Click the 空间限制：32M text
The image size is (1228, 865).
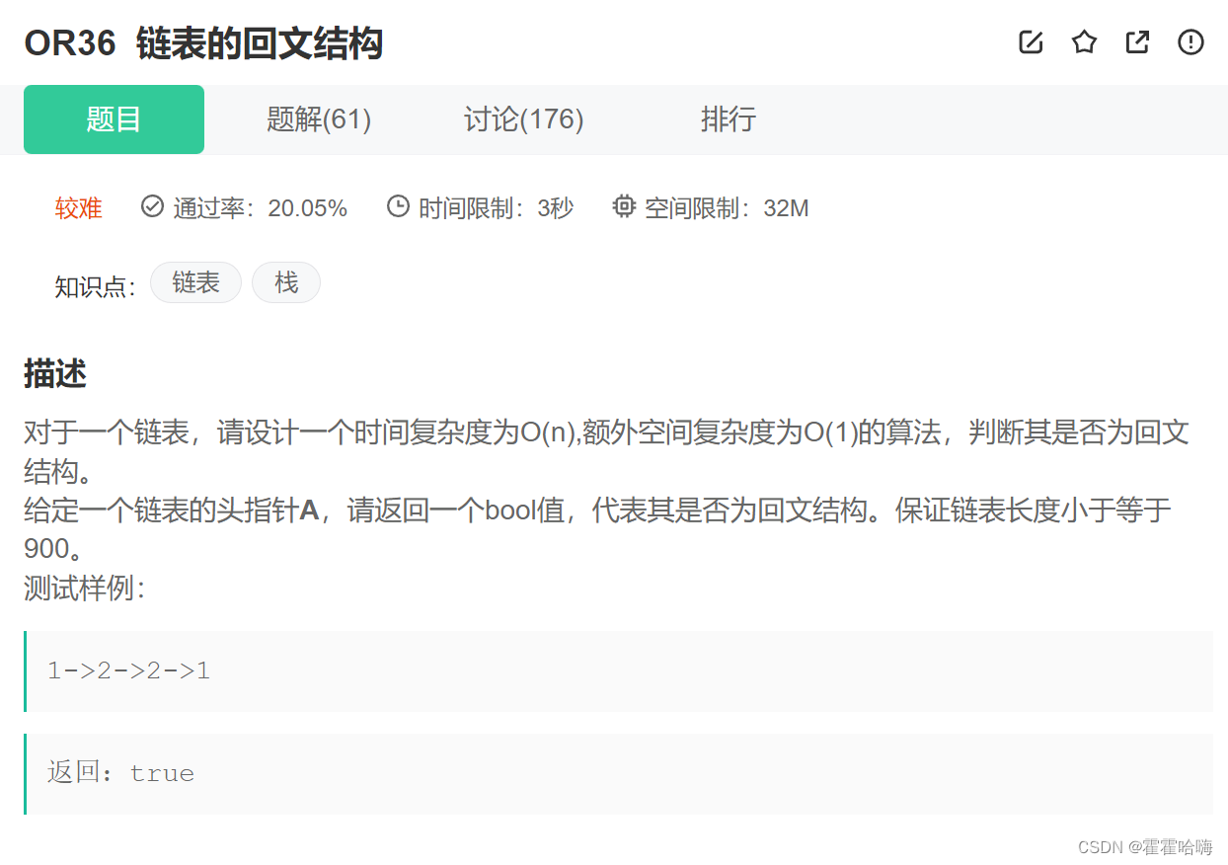727,208
